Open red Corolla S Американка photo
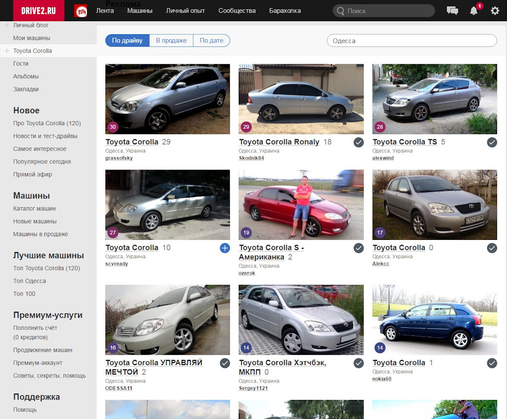The height and width of the screenshot is (419, 507). pyautogui.click(x=301, y=205)
